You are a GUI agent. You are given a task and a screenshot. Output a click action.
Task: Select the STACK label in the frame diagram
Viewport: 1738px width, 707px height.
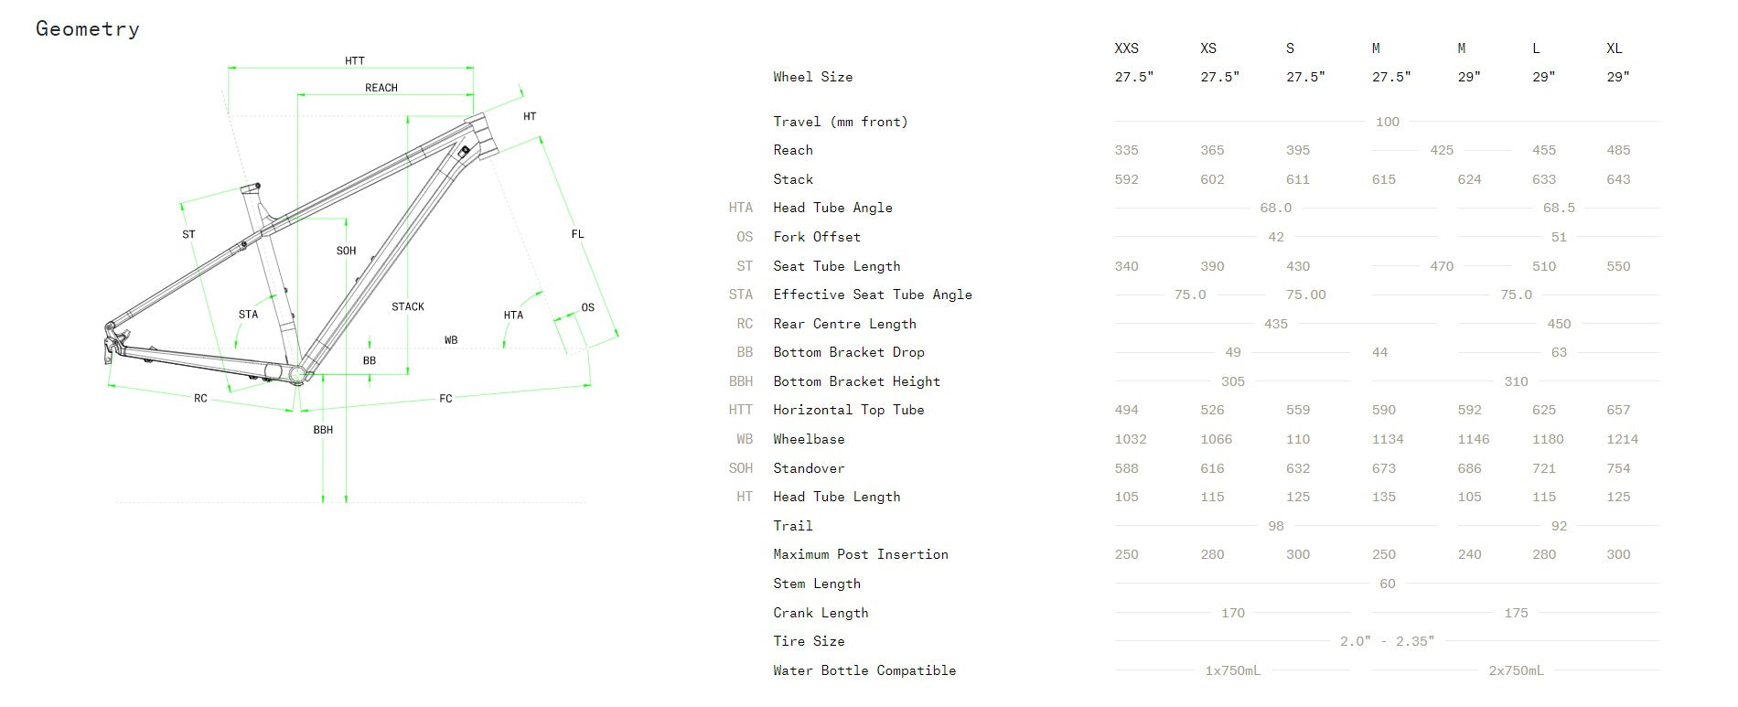click(408, 306)
